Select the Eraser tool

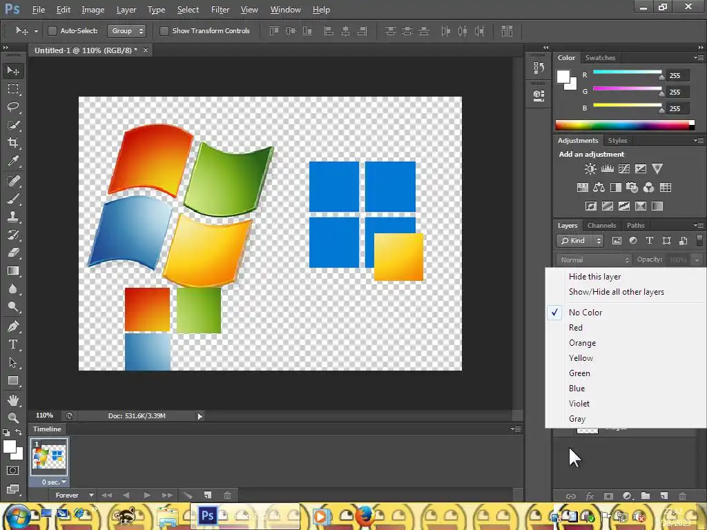(13, 253)
